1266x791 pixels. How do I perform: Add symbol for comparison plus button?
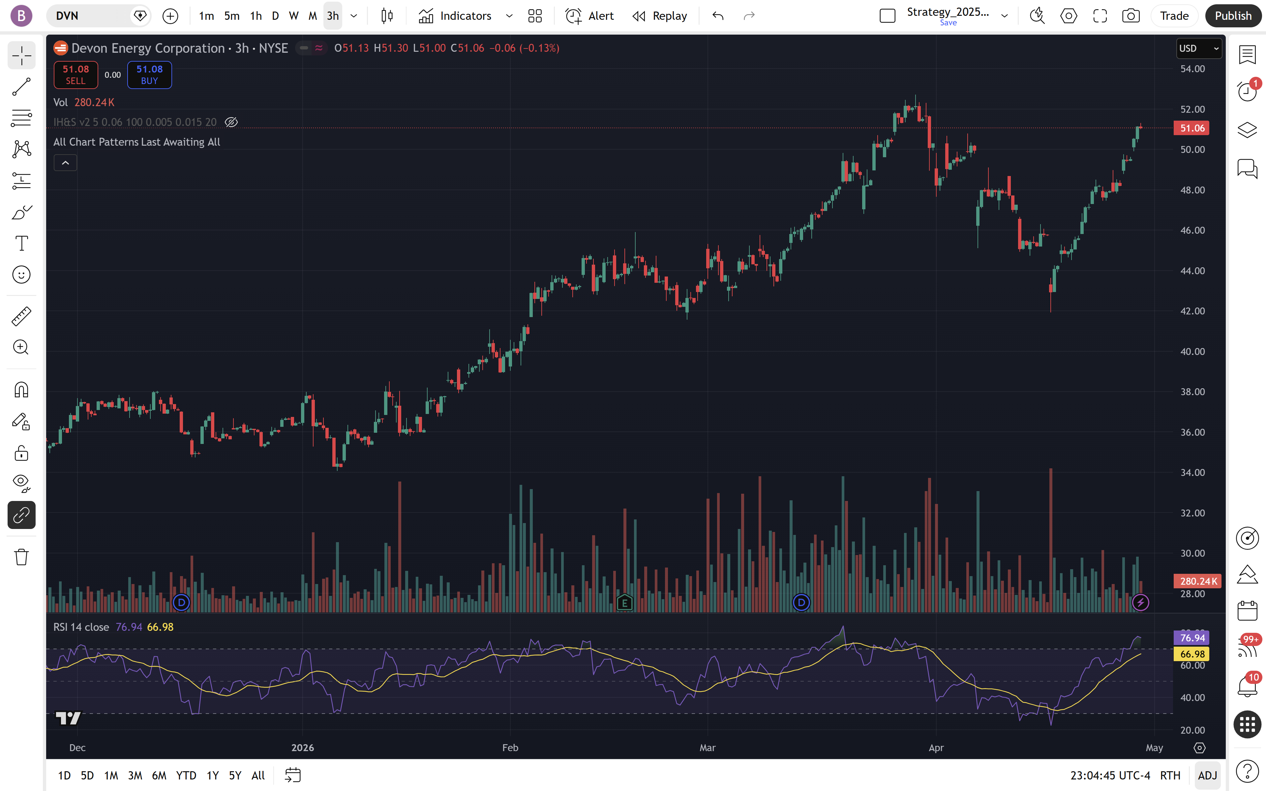click(x=170, y=16)
